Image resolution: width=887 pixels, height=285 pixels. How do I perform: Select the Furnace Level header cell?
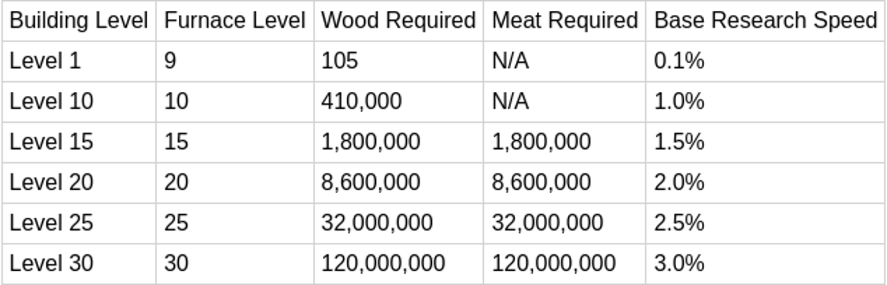235,21
